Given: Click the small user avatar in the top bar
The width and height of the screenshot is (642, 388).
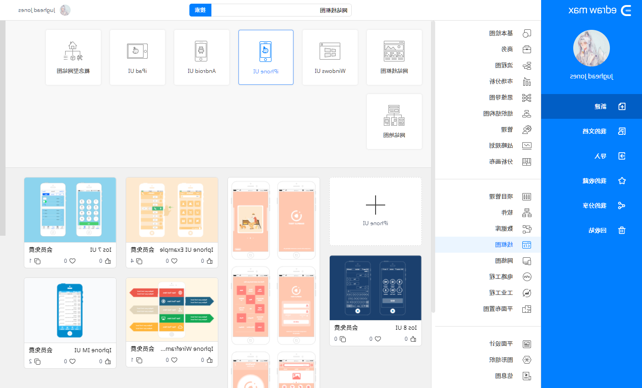Looking at the screenshot, I should (65, 10).
